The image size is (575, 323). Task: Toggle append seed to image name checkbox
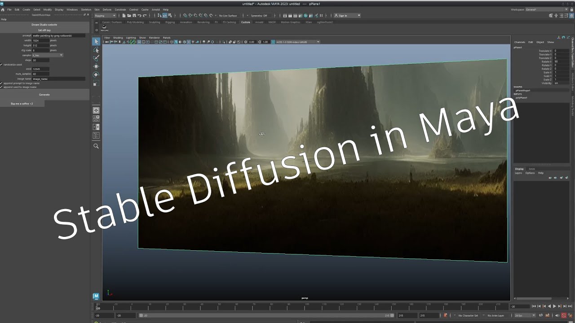2,87
